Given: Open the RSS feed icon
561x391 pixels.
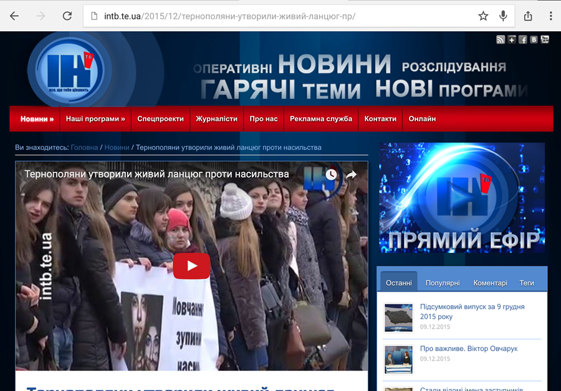Looking at the screenshot, I should point(501,40).
